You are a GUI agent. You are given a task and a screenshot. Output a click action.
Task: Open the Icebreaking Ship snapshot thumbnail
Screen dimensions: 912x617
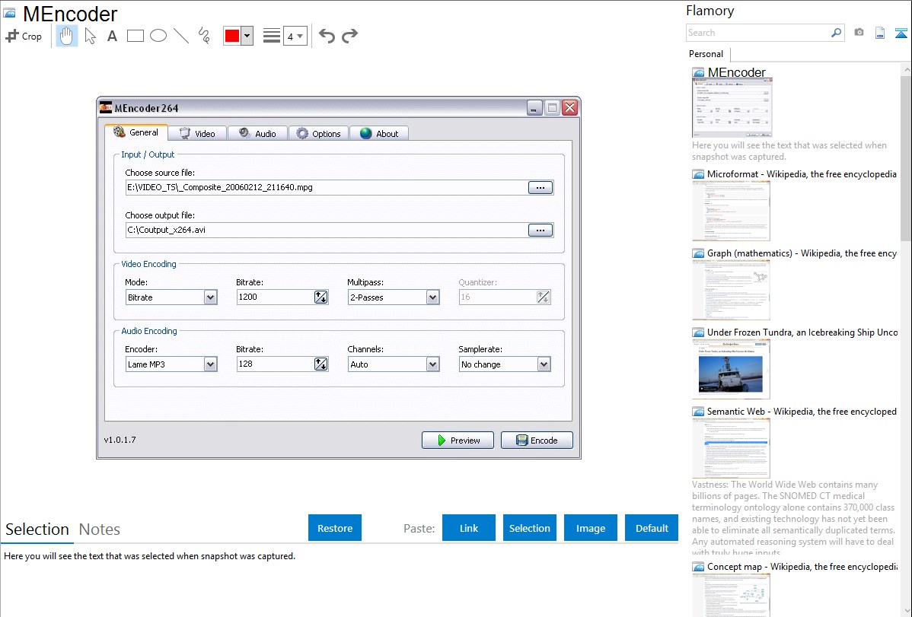731,369
